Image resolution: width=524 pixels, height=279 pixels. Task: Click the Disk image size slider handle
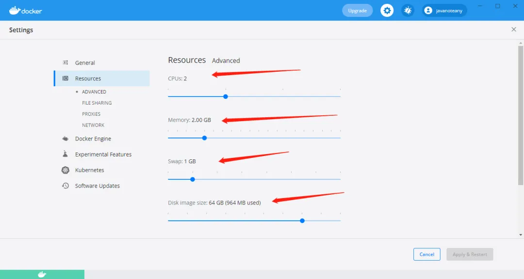pyautogui.click(x=302, y=220)
